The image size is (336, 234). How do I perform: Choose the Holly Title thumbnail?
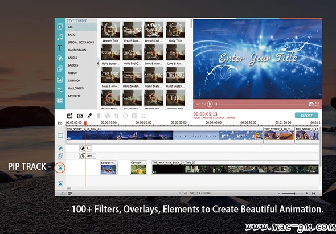(175, 32)
